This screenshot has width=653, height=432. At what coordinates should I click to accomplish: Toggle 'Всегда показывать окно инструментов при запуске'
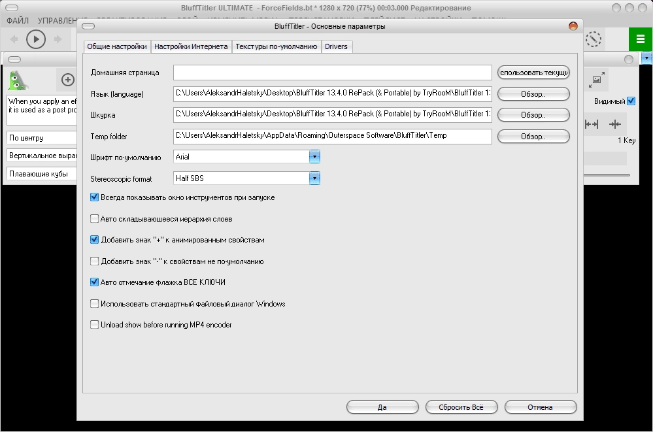tap(95, 197)
